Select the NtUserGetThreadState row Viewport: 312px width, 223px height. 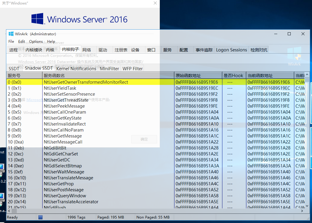pyautogui.click(x=156, y=100)
